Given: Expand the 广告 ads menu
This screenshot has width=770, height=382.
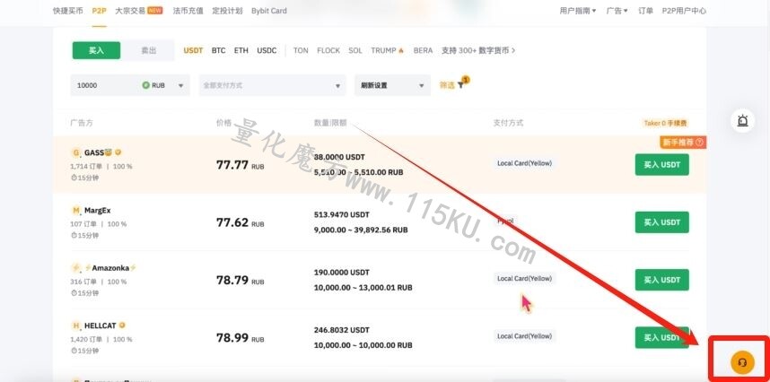Looking at the screenshot, I should tap(617, 10).
